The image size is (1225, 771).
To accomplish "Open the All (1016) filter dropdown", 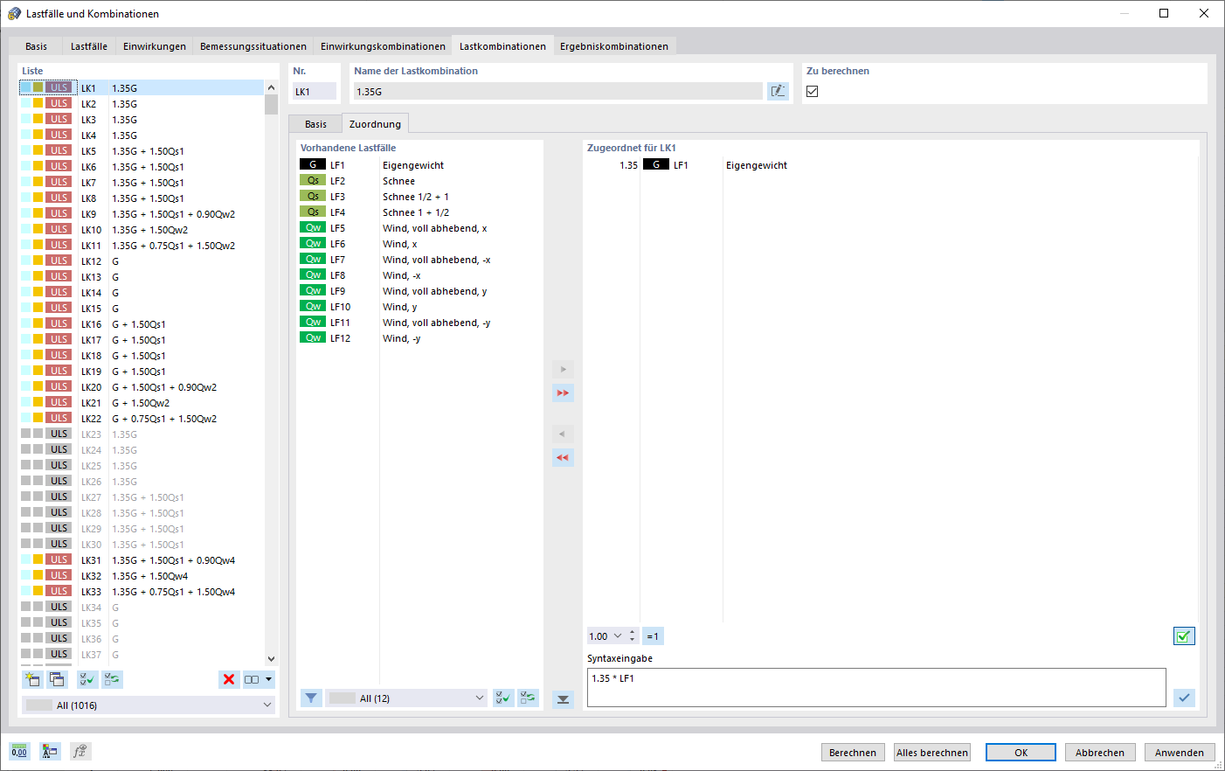I will (x=149, y=705).
